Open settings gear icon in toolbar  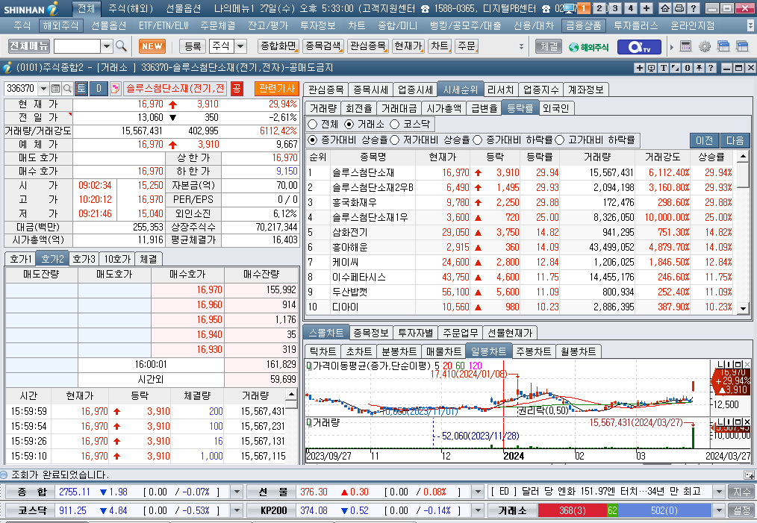pyautogui.click(x=705, y=46)
